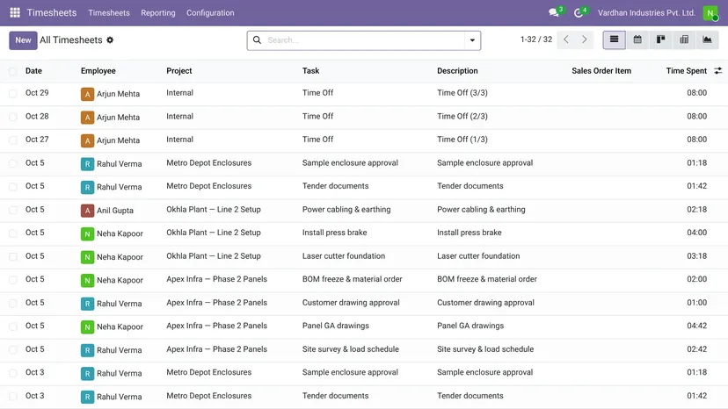This screenshot has width=728, height=409.
Task: Click the Timesheets app title
Action: pyautogui.click(x=52, y=12)
